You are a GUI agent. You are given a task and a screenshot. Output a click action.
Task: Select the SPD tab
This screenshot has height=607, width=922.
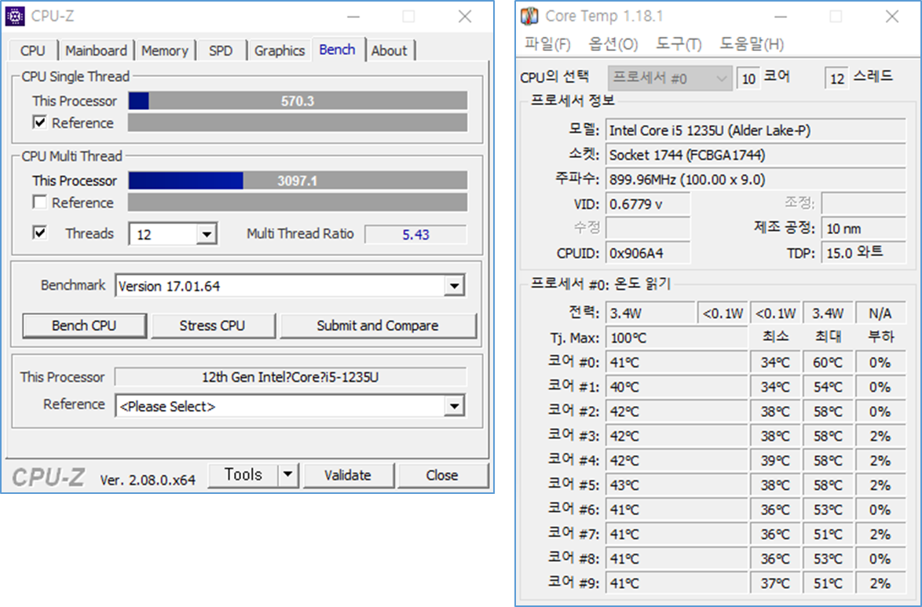221,50
